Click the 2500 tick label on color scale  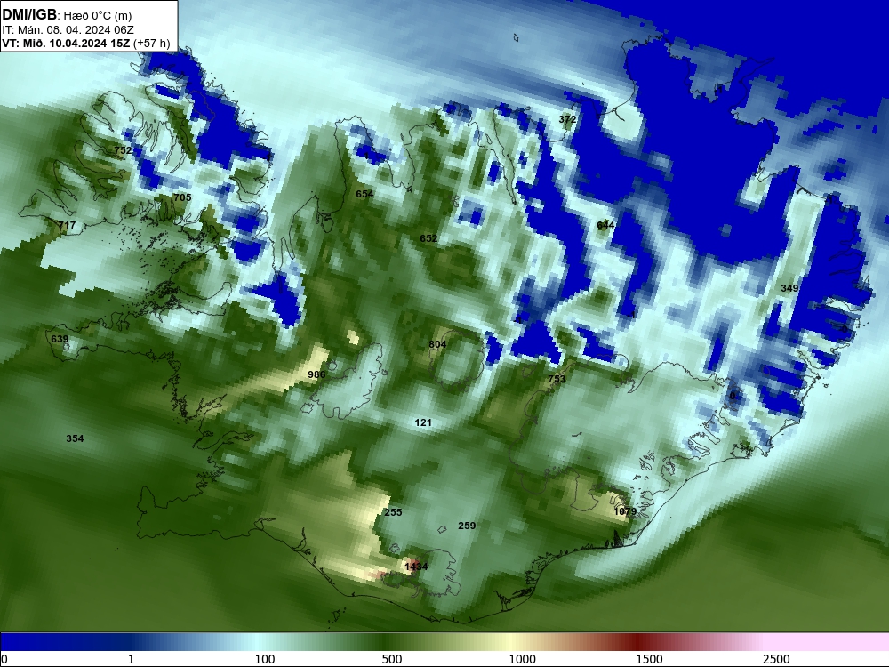tap(776, 659)
